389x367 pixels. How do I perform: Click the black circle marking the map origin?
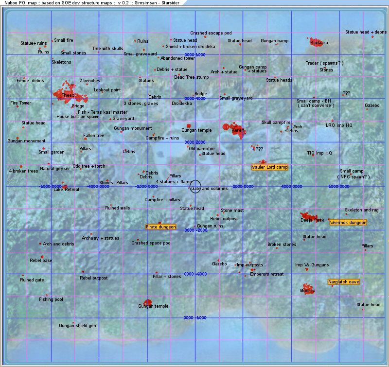(x=195, y=187)
